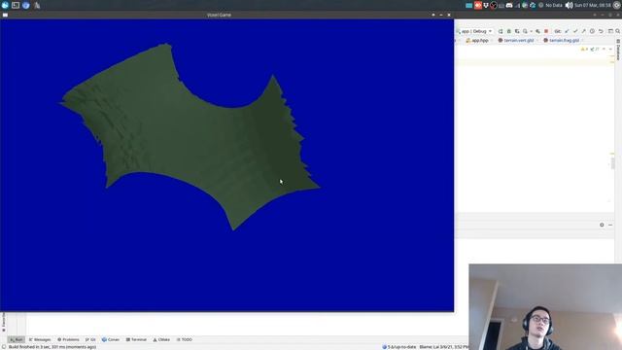
Task: Click the Debug bug icon in toolbar
Action: 509,31
